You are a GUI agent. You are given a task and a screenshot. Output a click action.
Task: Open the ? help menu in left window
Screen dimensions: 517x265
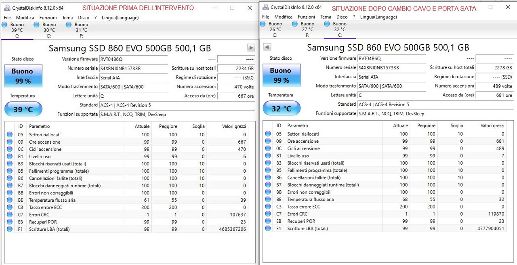[95, 18]
